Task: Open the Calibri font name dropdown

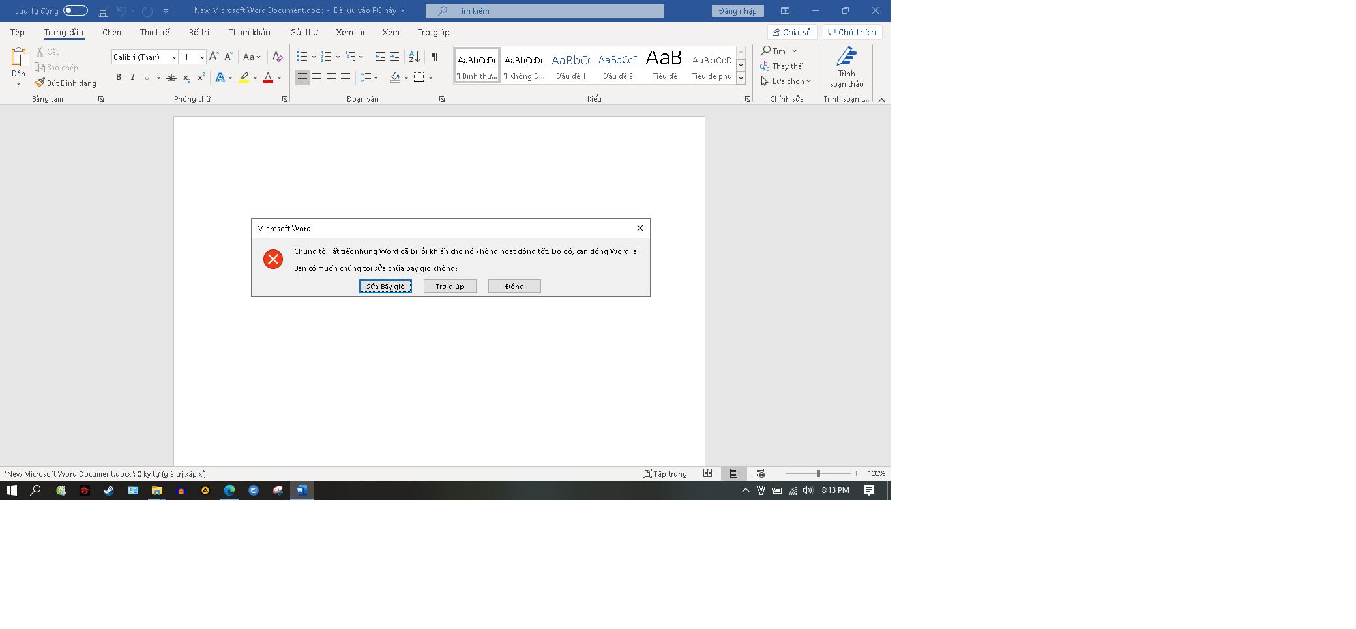Action: (174, 57)
